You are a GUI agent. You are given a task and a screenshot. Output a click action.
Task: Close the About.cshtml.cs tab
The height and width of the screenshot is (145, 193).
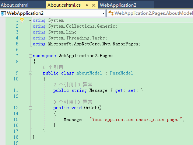(x=94, y=5)
